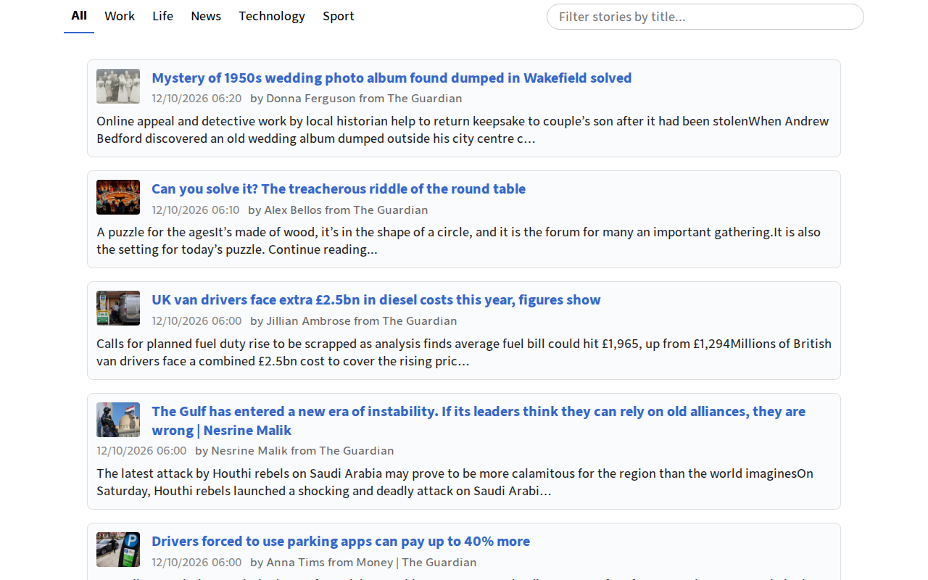Screen dimensions: 928x580
Task: Click the round table riddle thumbnail image
Action: (118, 197)
